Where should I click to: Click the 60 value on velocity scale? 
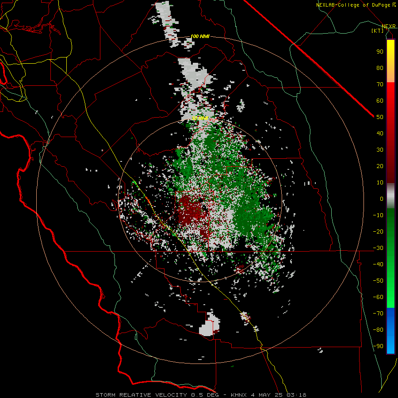click(x=380, y=101)
